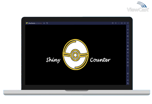Click the BlueStacks logo in title bar

pos(27,23)
